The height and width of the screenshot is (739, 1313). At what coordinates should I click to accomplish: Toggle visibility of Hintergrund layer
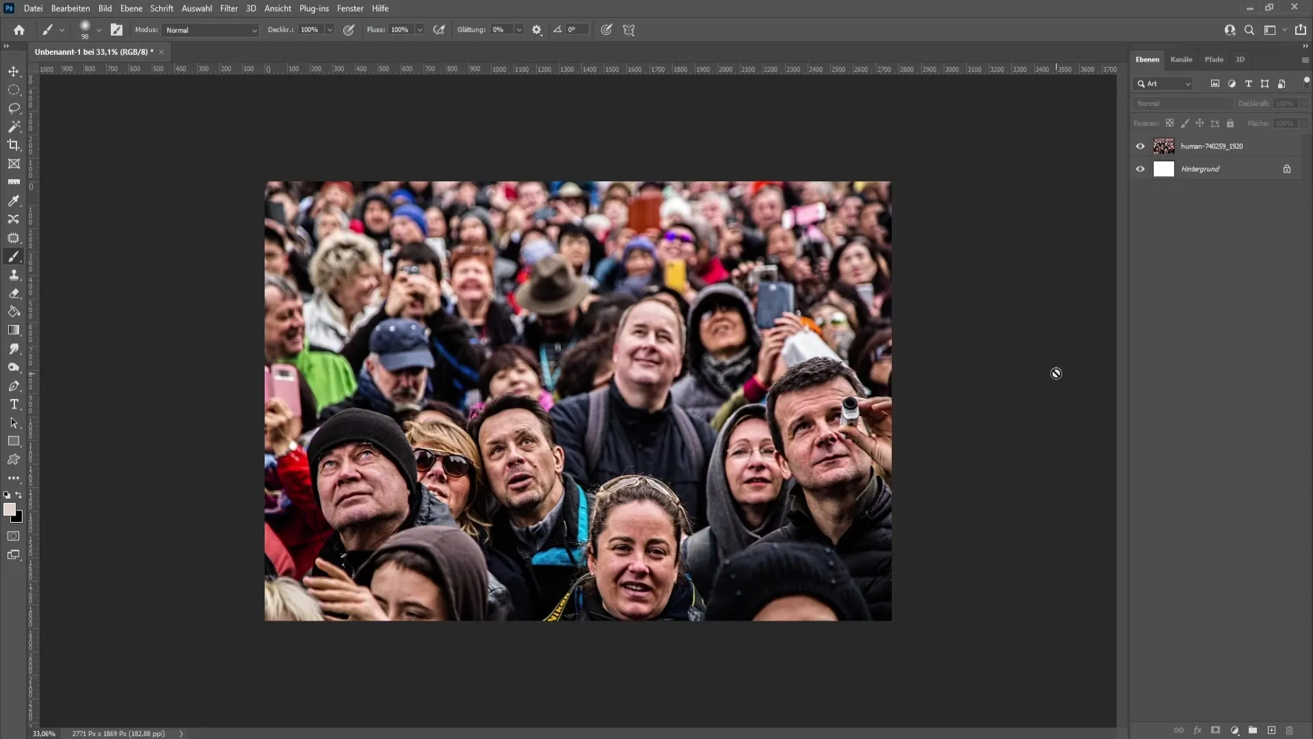(1141, 169)
